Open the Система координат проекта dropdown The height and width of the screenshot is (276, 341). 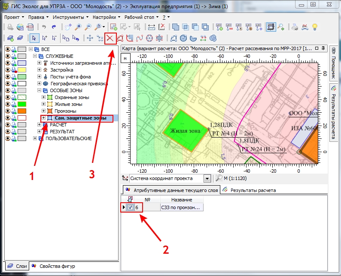pyautogui.click(x=207, y=179)
